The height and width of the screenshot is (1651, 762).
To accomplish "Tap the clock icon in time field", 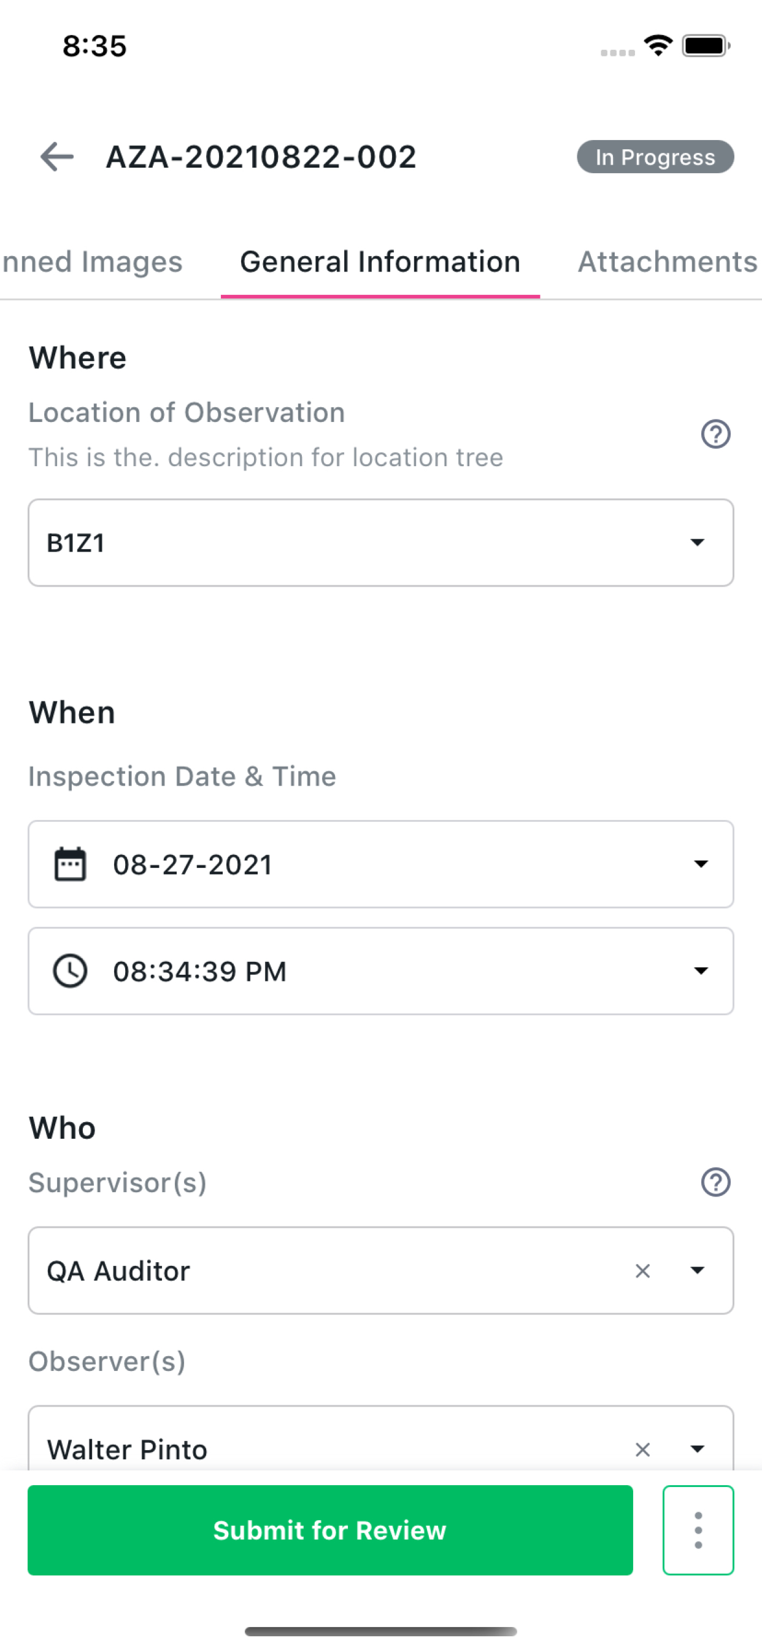I will 70,971.
